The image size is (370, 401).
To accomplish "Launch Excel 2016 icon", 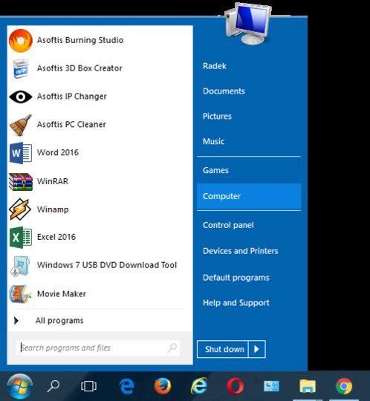I will 21,238.
